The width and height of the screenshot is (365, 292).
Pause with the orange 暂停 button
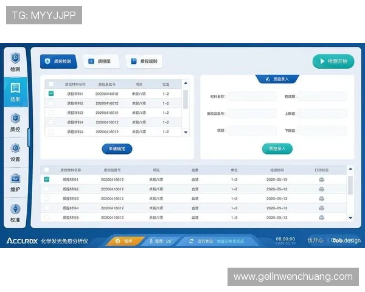[125, 242]
